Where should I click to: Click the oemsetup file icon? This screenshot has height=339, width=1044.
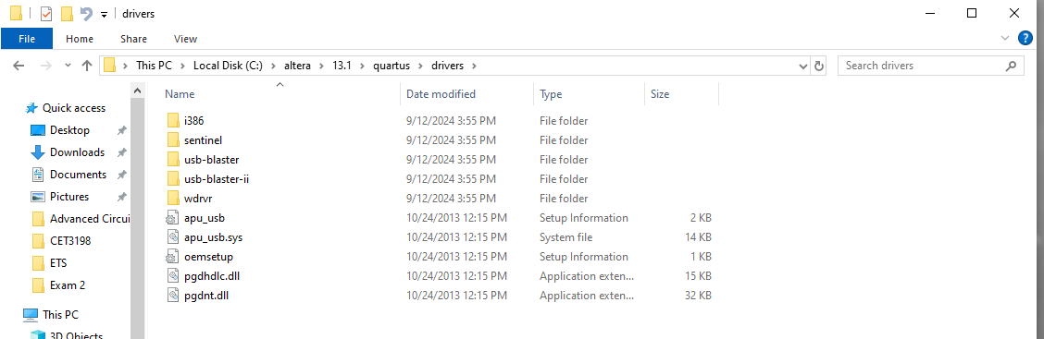[172, 257]
